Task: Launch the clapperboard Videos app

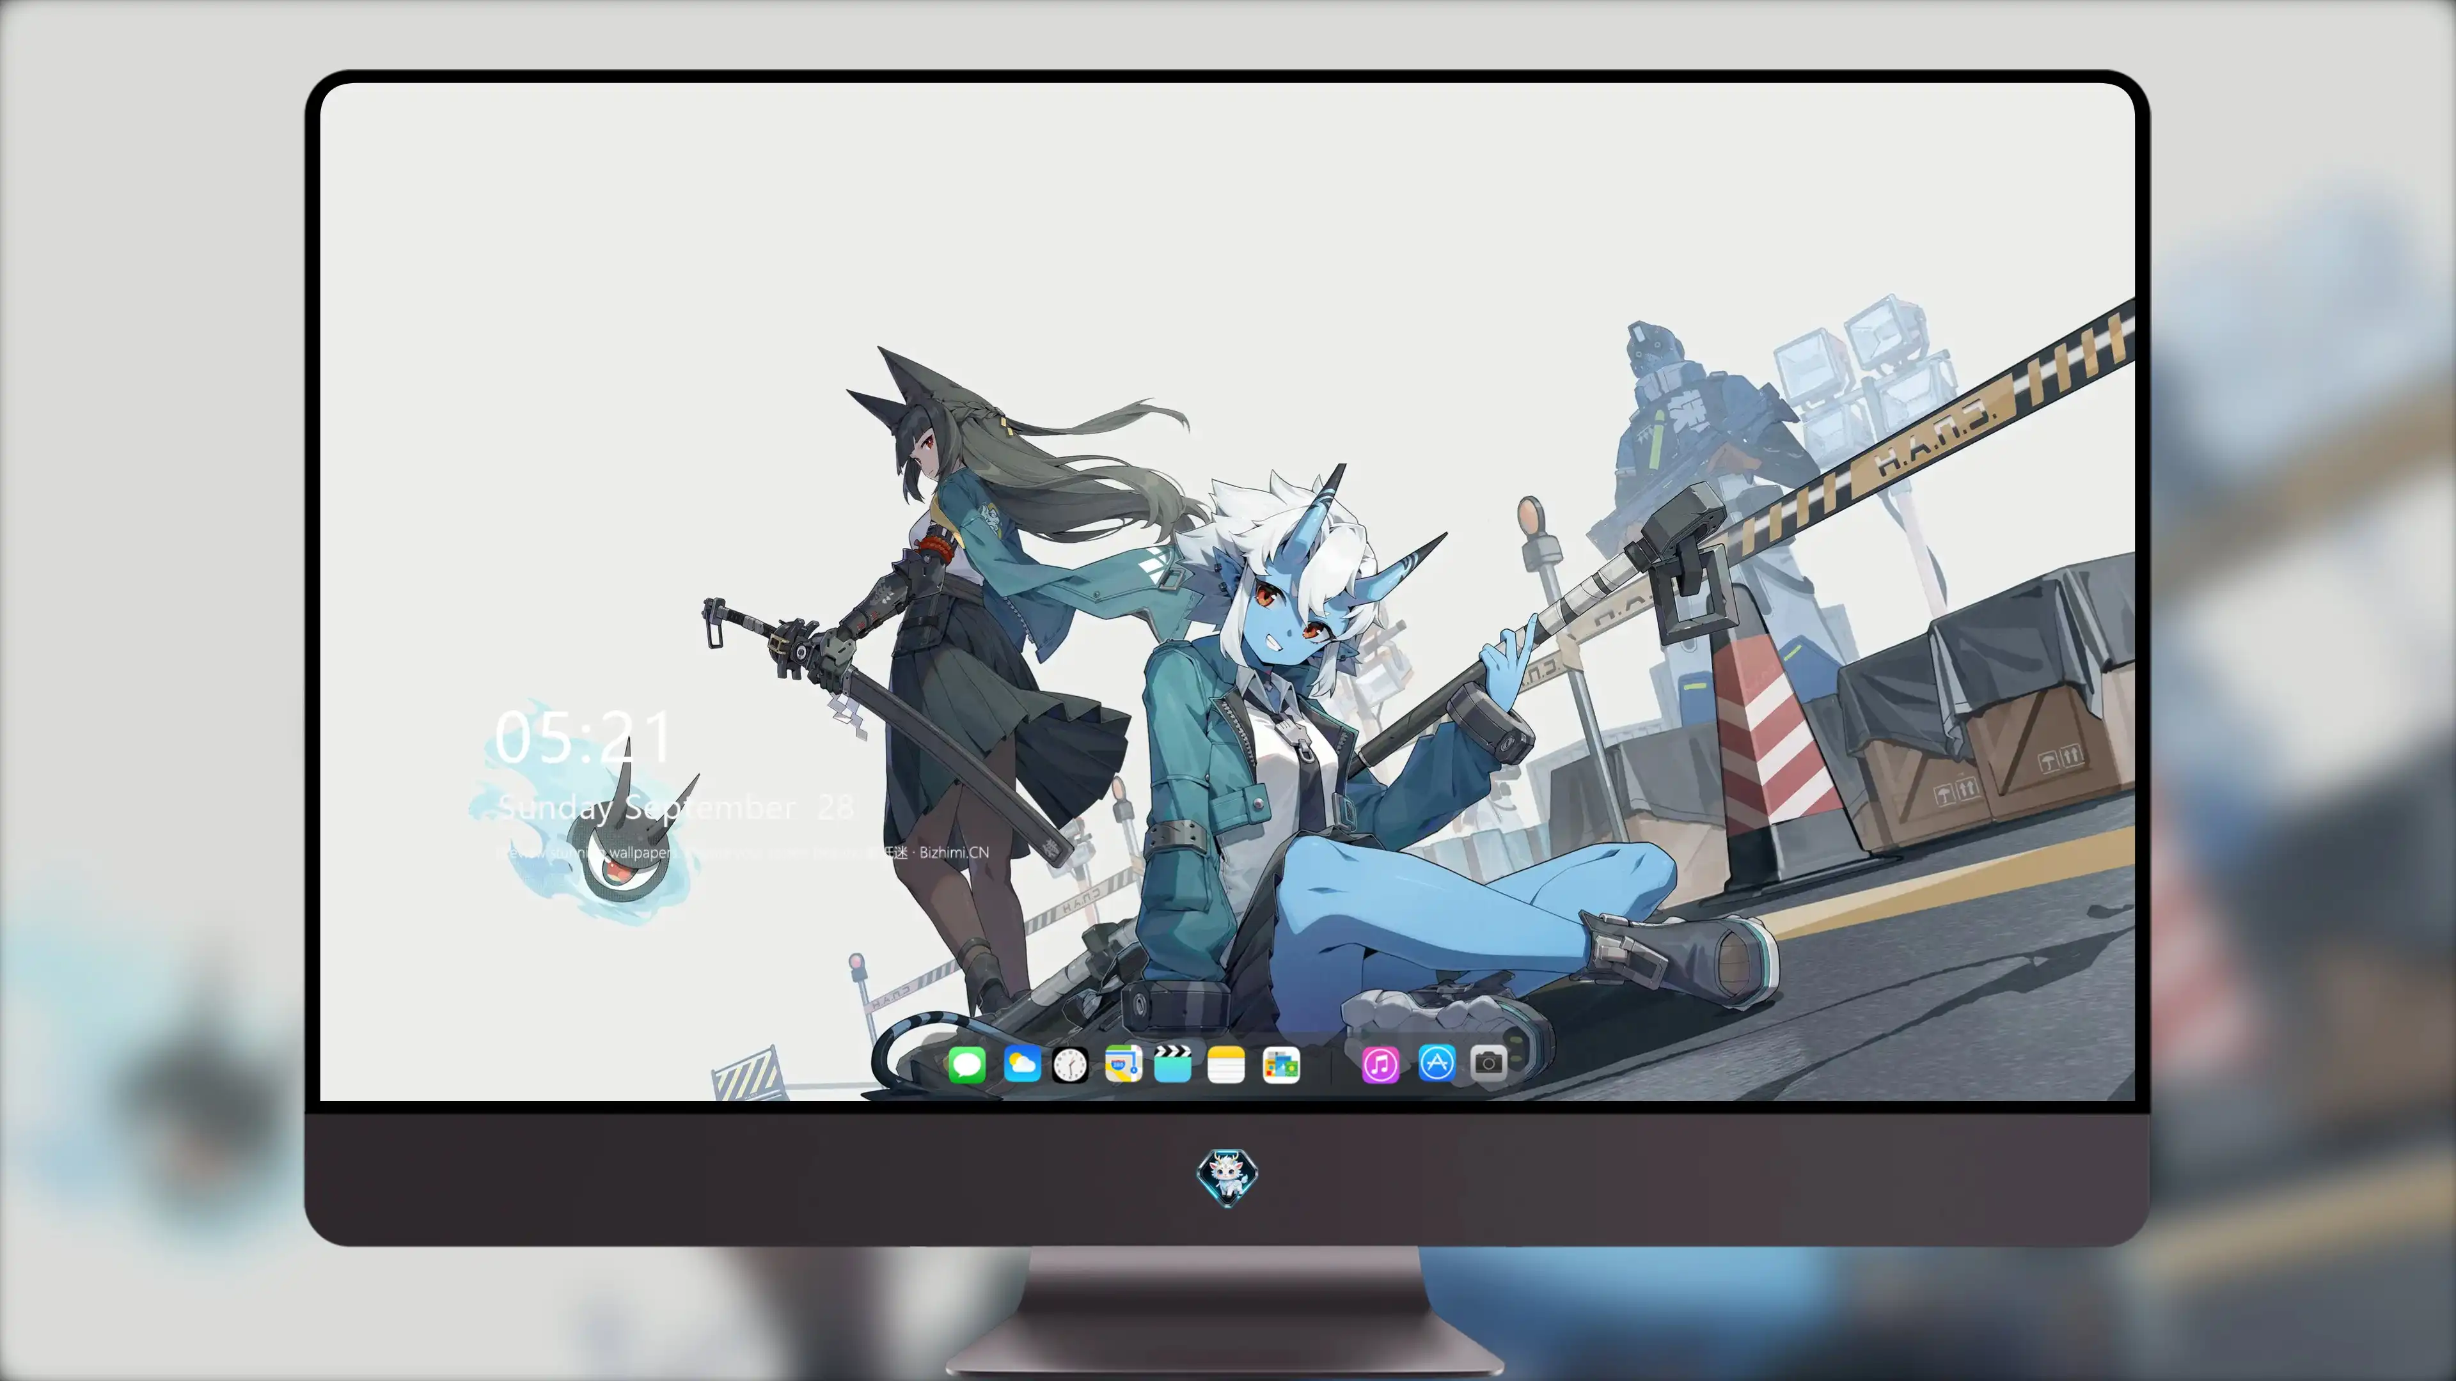Action: tap(1173, 1064)
